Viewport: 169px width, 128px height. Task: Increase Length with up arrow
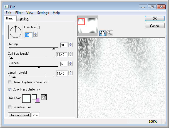pos(71,72)
